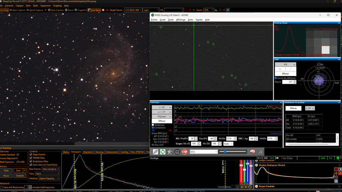Screen dimensions: 342x192
Task: Open Save button dropdown arrow
Action: [25, 170]
